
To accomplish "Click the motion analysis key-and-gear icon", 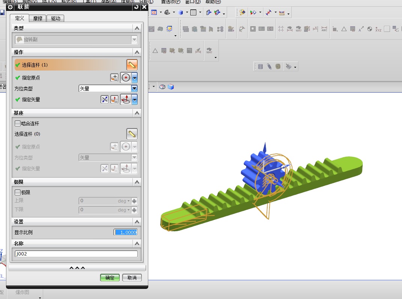I will tap(242, 12).
